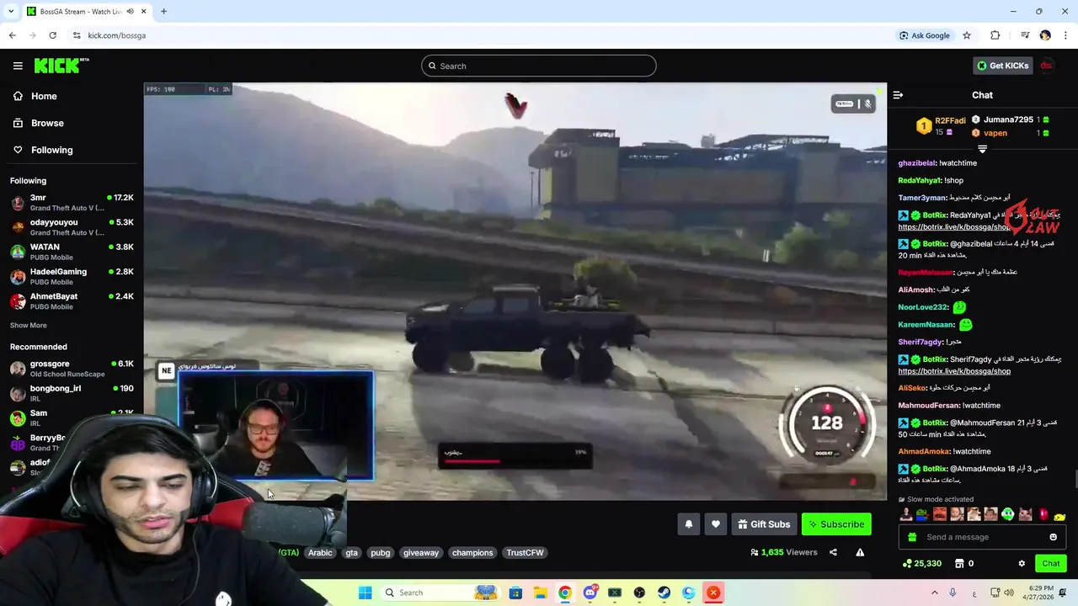The height and width of the screenshot is (606, 1078).
Task: Click the Subscribe button
Action: (x=836, y=524)
